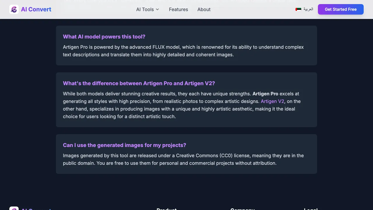This screenshot has height=210, width=373.
Task: Click 'Can I use the generated images' question
Action: (124, 145)
